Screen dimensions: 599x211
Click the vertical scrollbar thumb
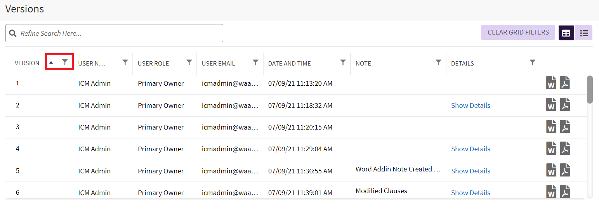(590, 89)
